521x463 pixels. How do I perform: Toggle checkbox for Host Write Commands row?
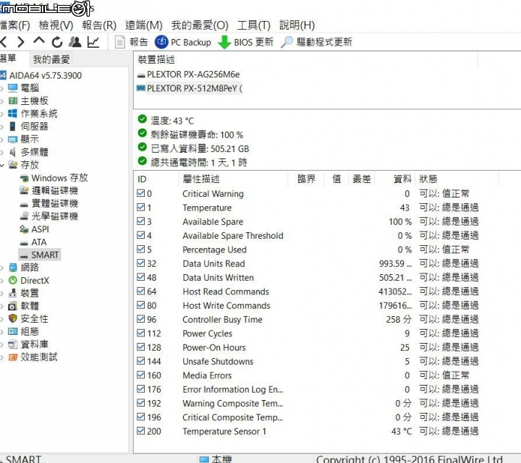[141, 305]
